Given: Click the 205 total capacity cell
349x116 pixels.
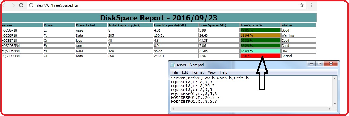Looking at the screenshot, I should (x=130, y=35).
